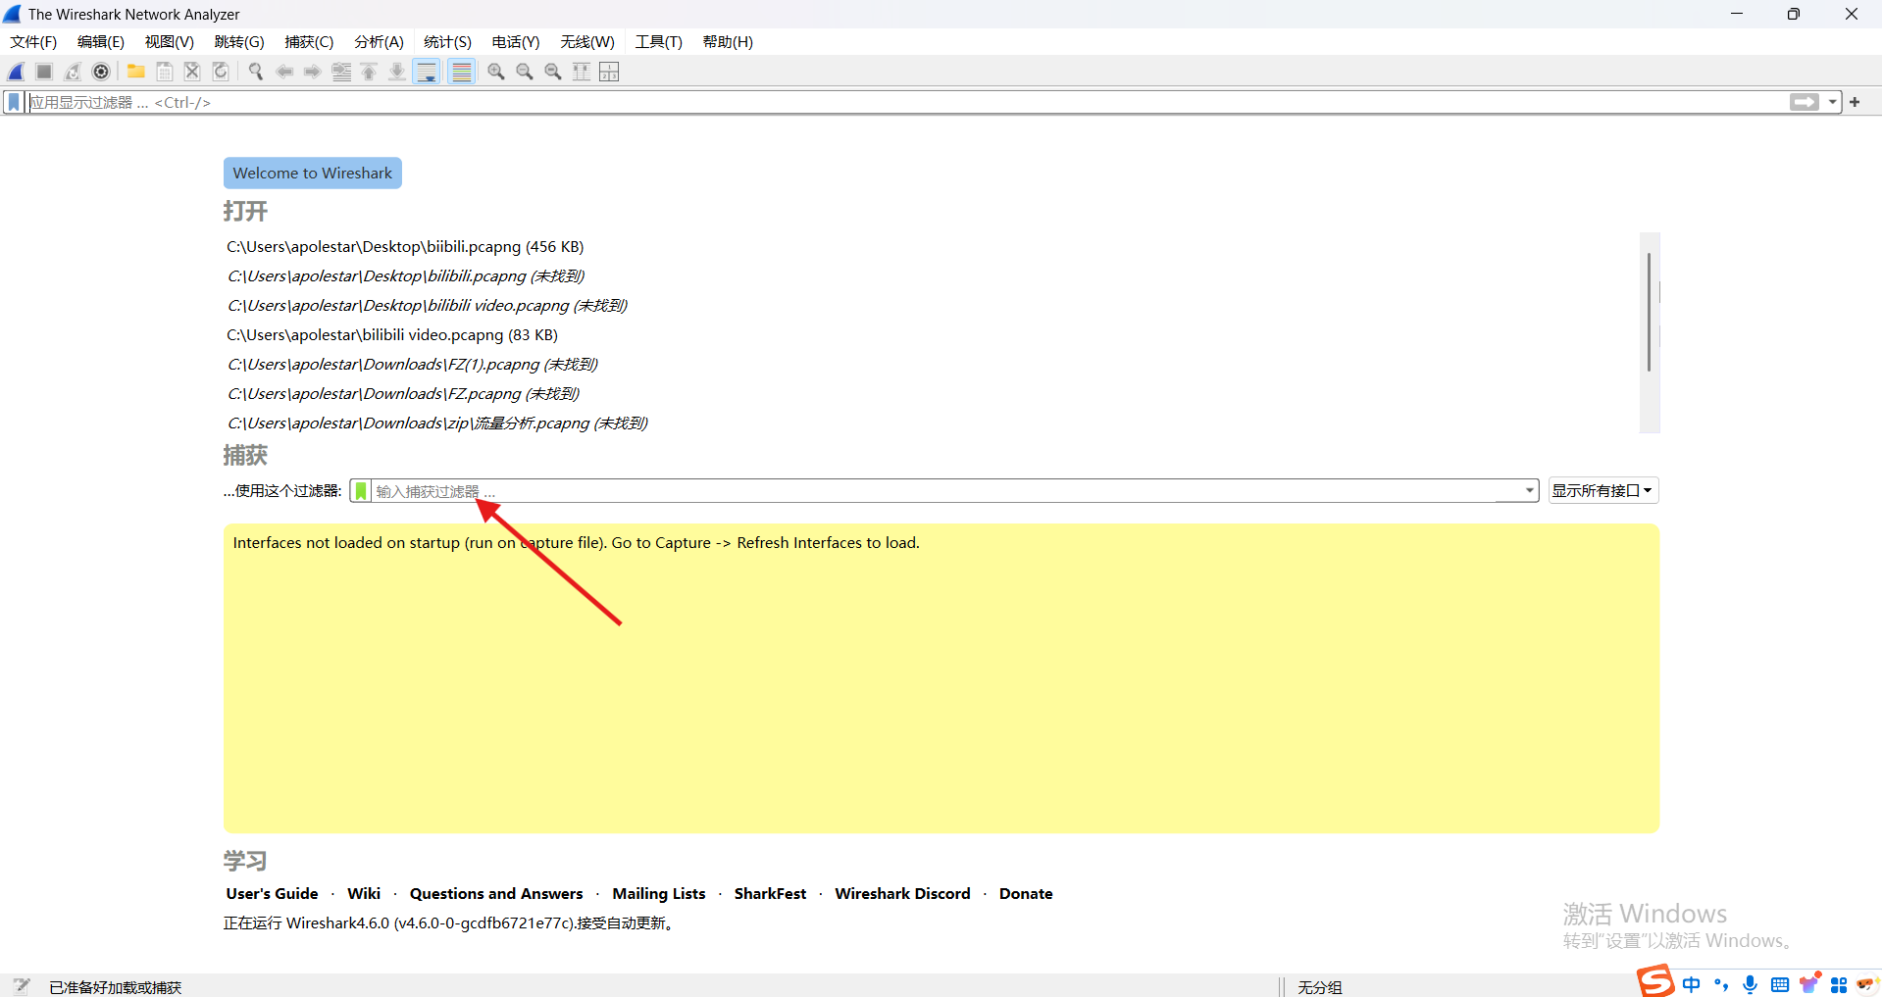Open the 视图(V) menu
Screen dimensions: 1882x997
coord(170,42)
